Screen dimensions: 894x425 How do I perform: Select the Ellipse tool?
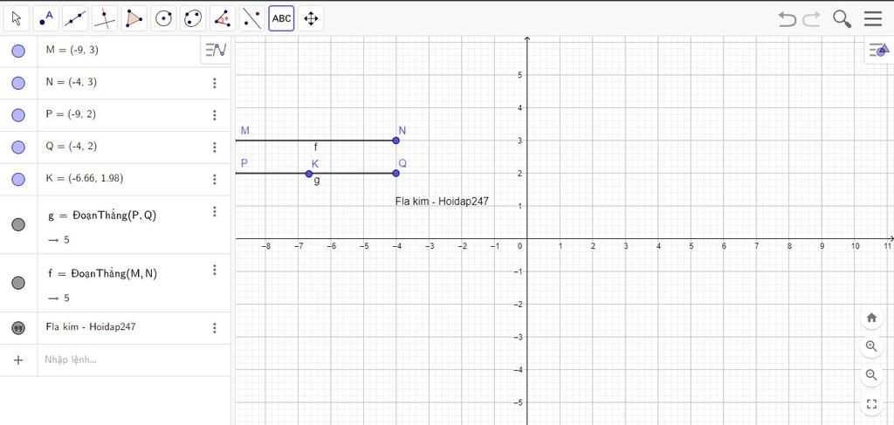pos(193,19)
